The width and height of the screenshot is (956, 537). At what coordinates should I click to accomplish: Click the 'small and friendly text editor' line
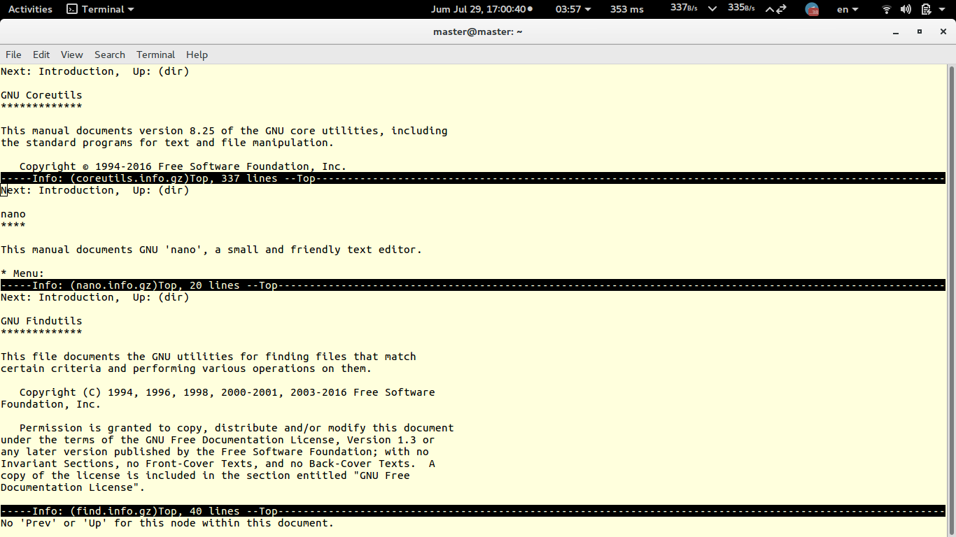point(211,250)
